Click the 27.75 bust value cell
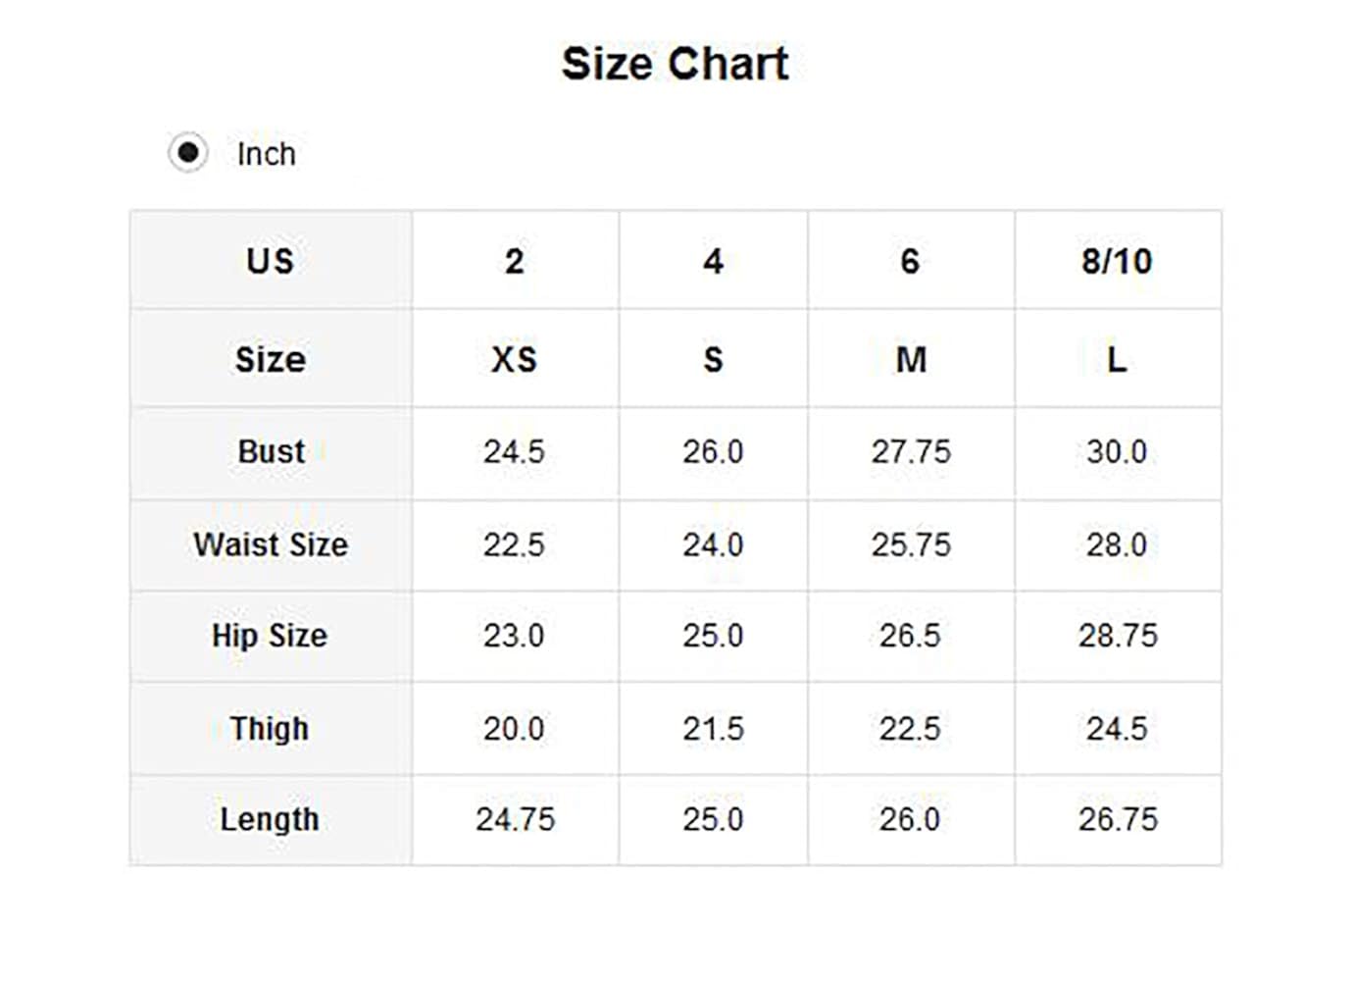 click(911, 451)
